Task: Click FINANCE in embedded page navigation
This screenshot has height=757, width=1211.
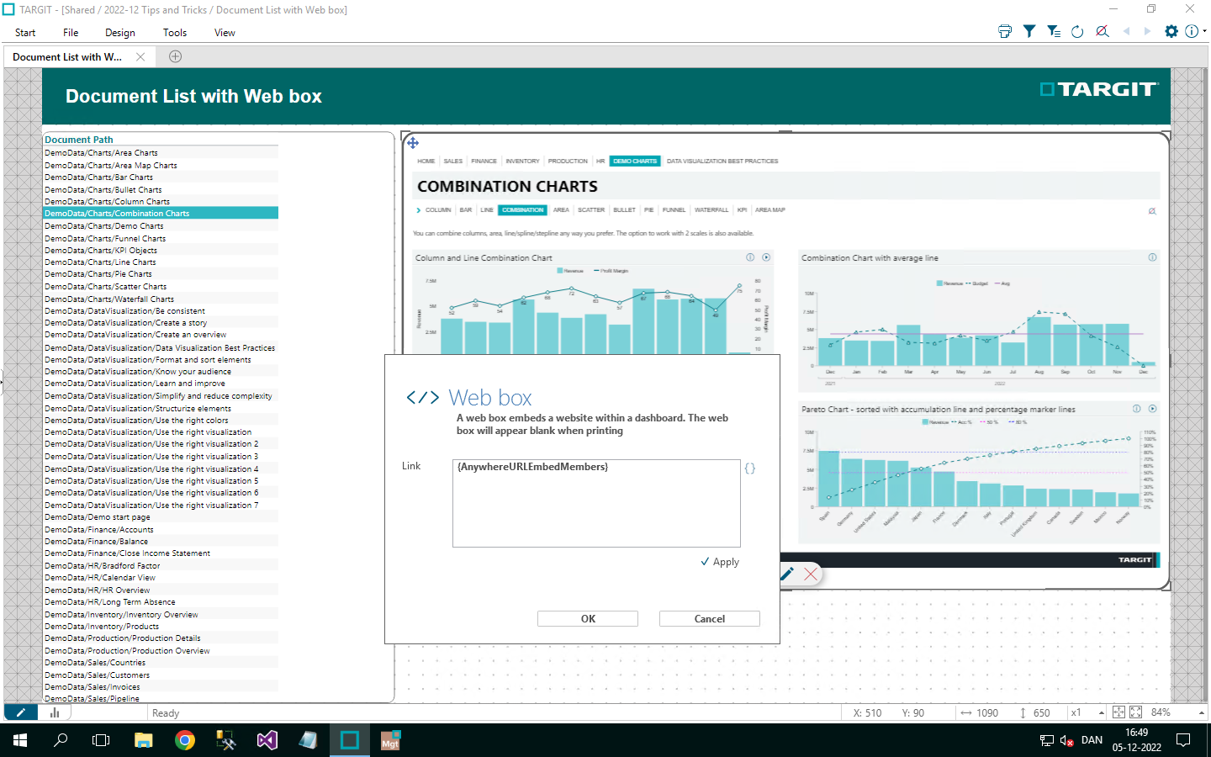Action: point(484,161)
